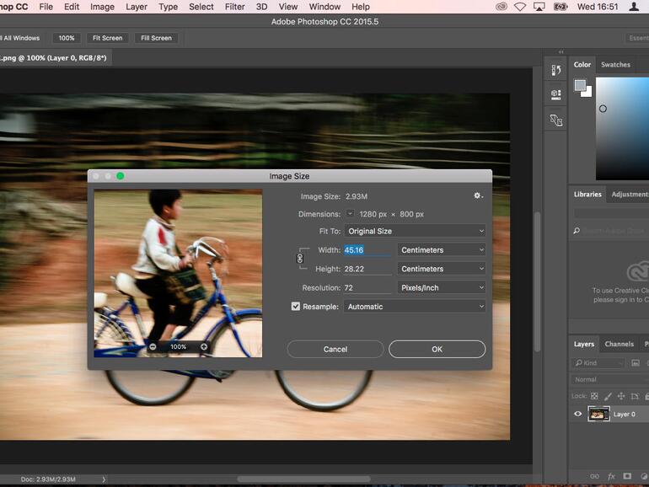Switch to the Swatches tab

coord(615,65)
